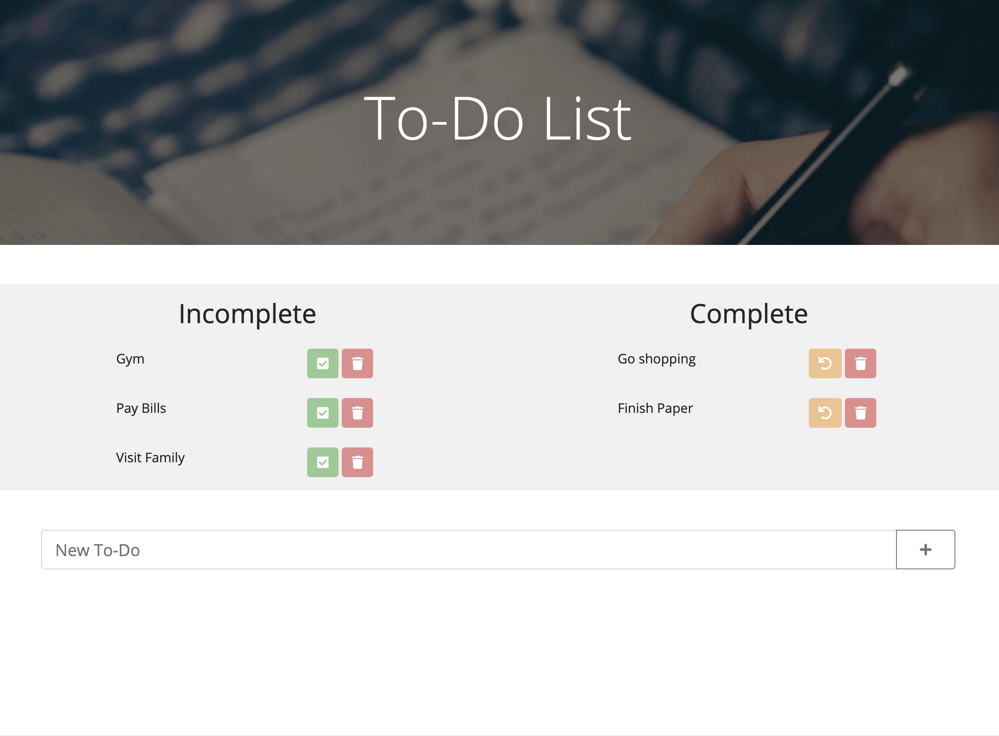Click the checkmark icon for Gym
The width and height of the screenshot is (999, 736).
[322, 363]
